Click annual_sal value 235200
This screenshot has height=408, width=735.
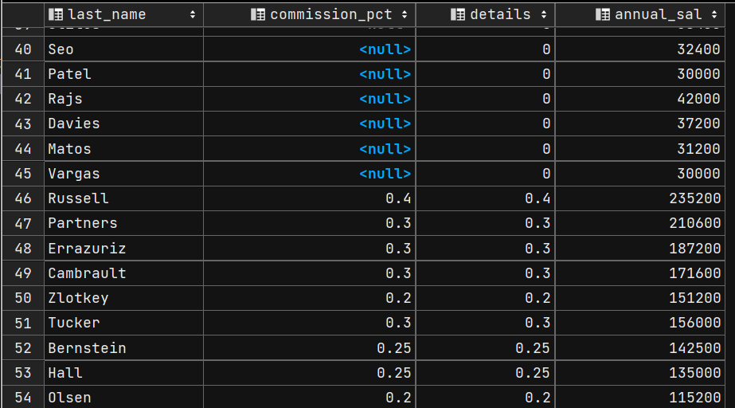[x=640, y=198]
